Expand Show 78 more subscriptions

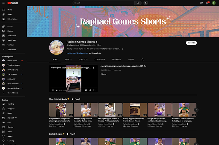pos(13,93)
